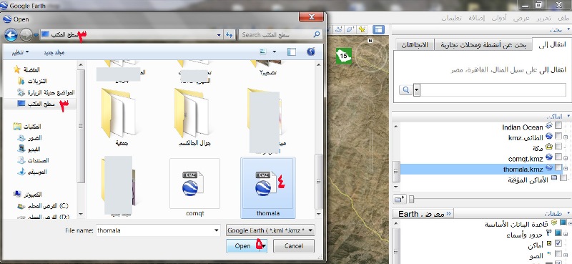
Task: Click the magnifier search button in Google Earth
Action: [405, 90]
